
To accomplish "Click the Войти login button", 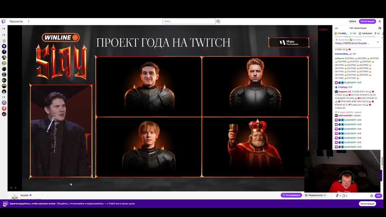I will pyautogui.click(x=353, y=21).
